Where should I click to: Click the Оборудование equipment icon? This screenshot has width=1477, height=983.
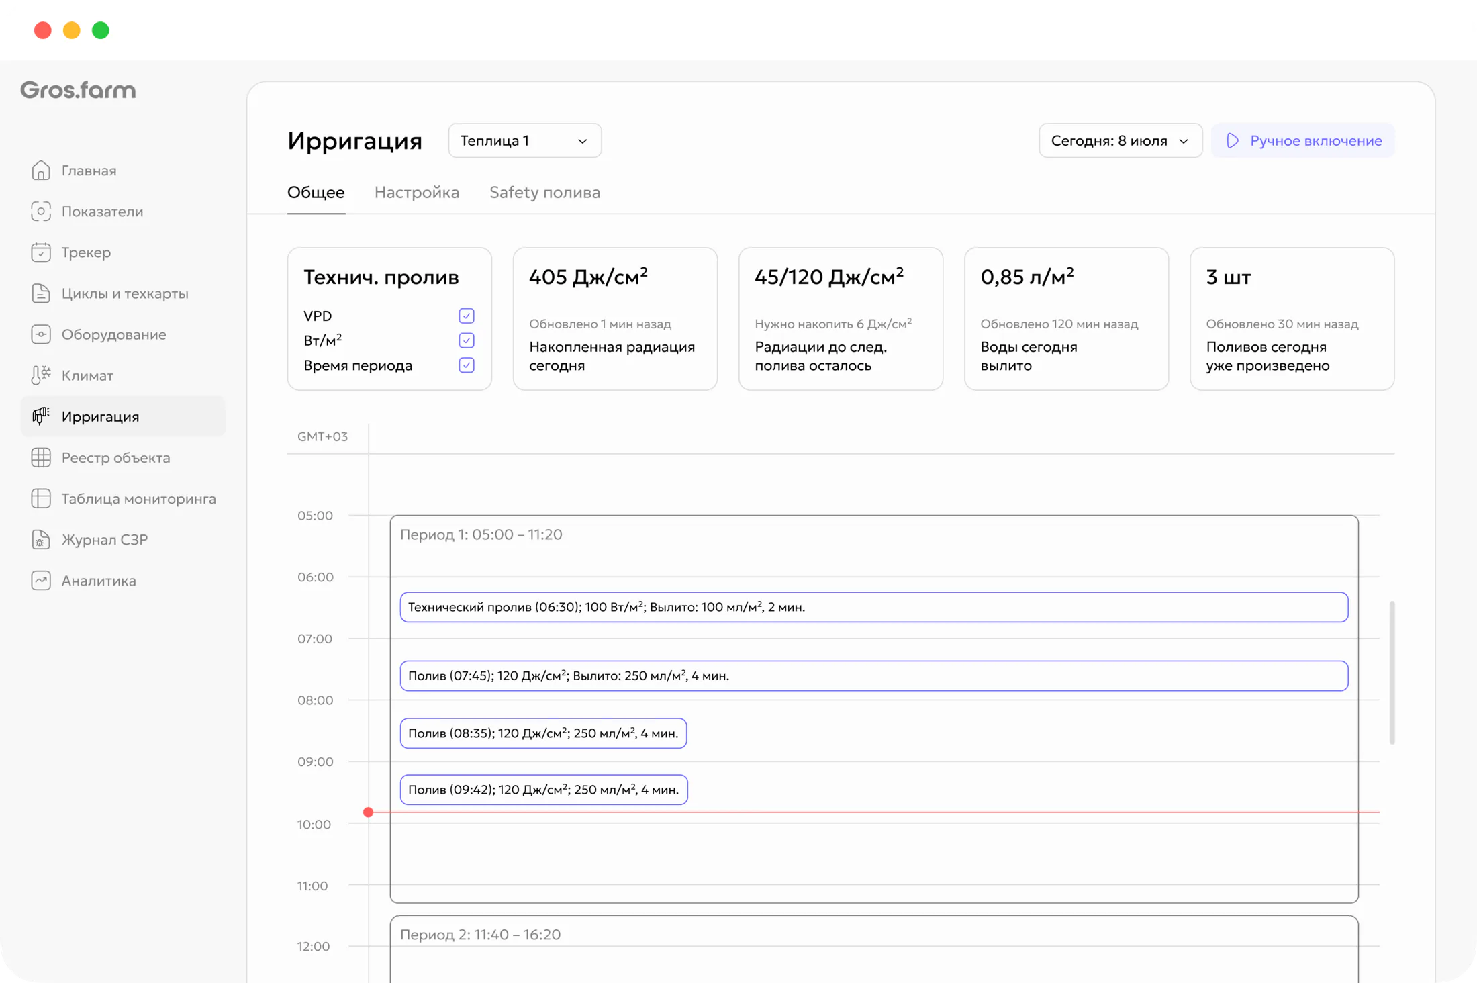pos(41,334)
